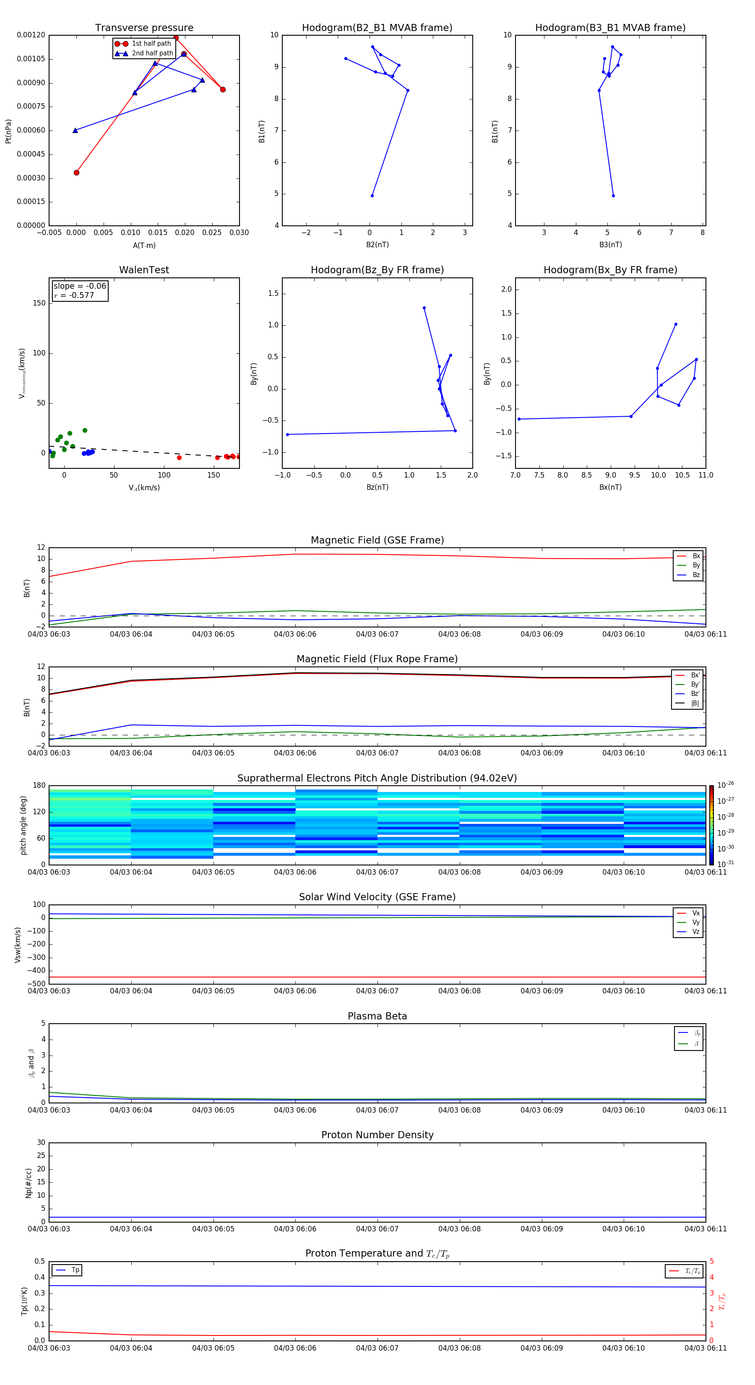Select the β entry in Plasma Beta legend
Screen dimensions: 755x1385
(x=689, y=1044)
